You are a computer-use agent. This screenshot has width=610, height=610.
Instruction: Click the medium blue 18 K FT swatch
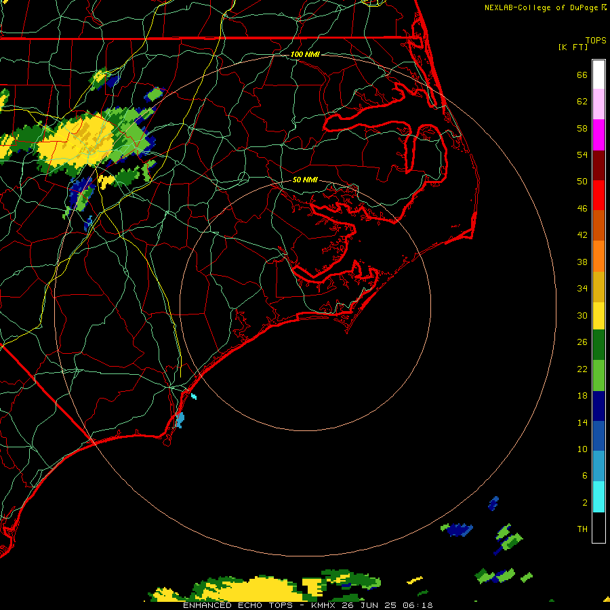(598, 436)
